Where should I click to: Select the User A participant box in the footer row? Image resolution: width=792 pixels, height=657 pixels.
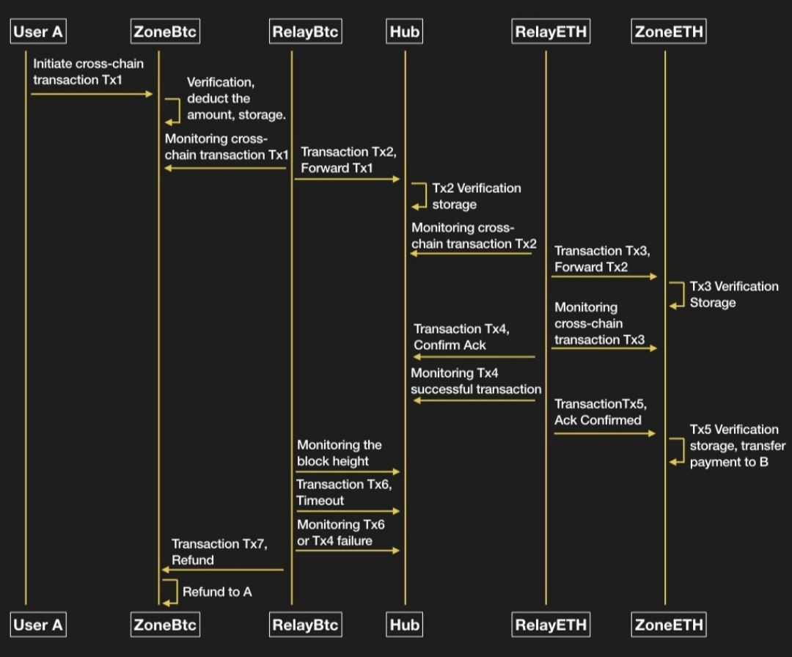click(38, 625)
